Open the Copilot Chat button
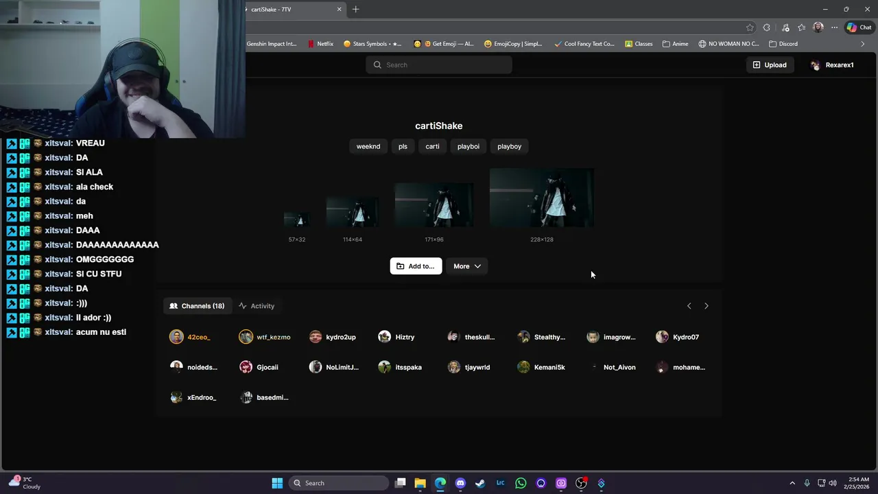878x494 pixels. tap(859, 27)
